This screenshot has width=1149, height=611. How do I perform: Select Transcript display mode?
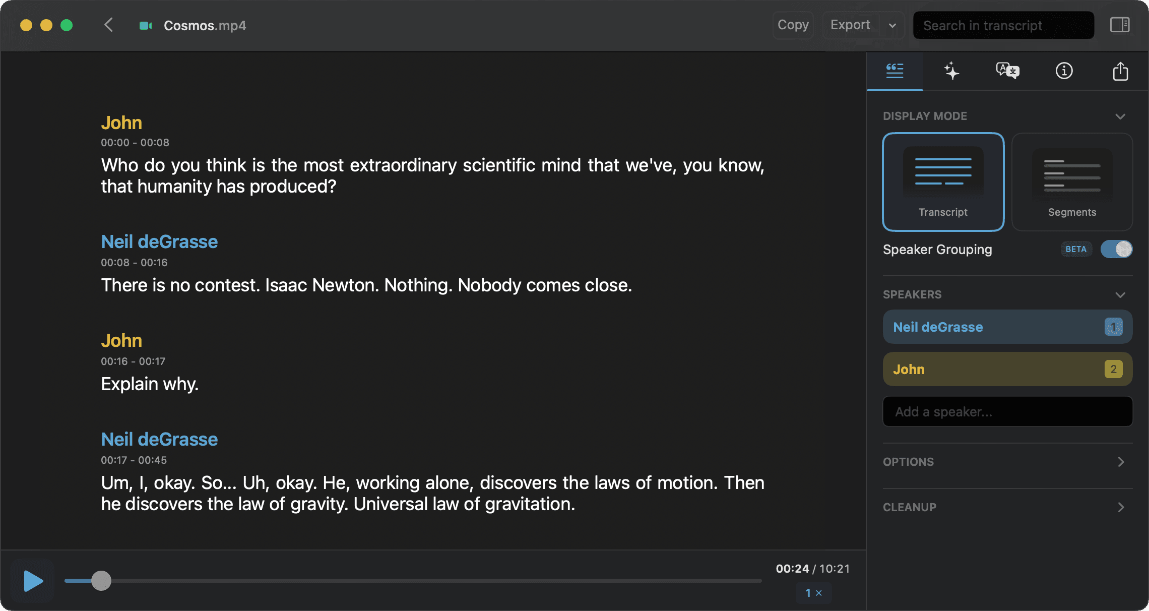[x=943, y=182]
